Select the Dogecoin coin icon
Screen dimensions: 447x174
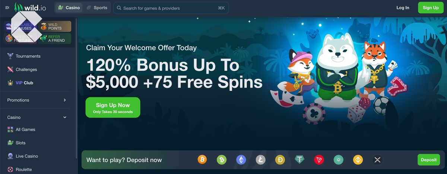click(280, 160)
